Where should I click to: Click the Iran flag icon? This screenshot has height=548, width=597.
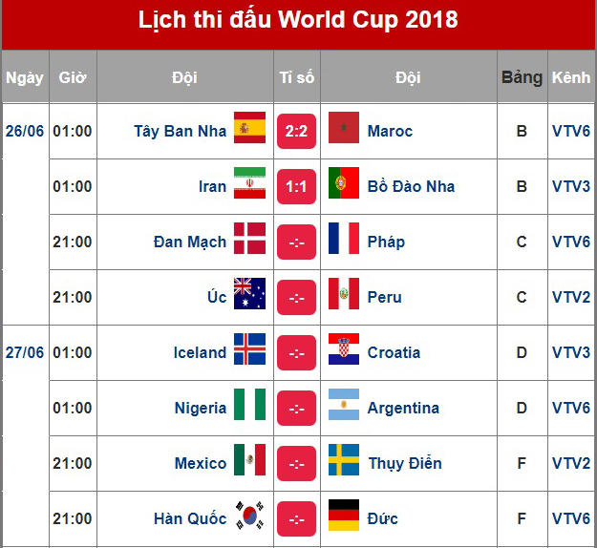pos(249,184)
